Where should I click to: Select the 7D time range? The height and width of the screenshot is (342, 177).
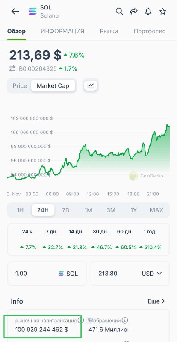click(x=66, y=210)
